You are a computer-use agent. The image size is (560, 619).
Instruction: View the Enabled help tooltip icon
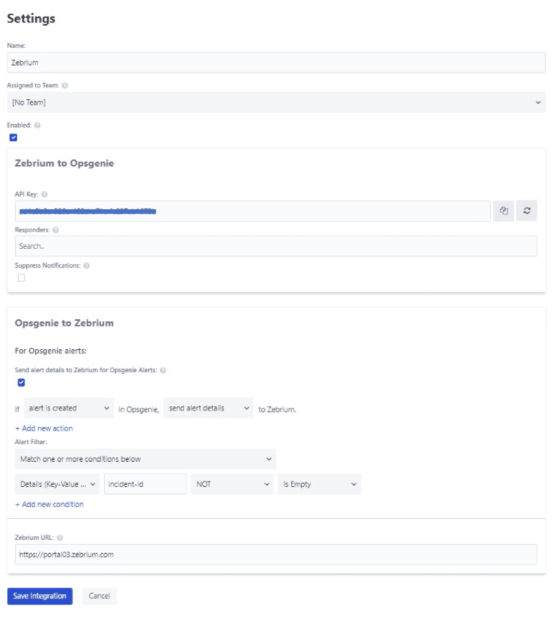[x=39, y=125]
